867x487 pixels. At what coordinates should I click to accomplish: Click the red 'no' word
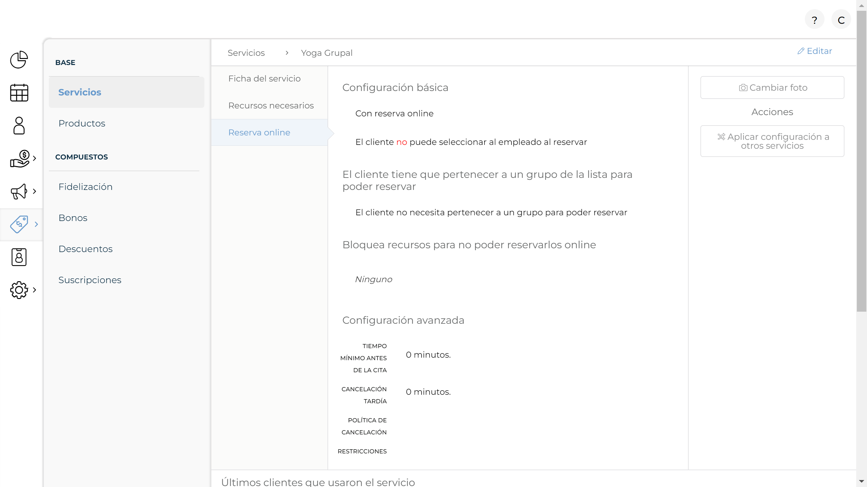[401, 142]
